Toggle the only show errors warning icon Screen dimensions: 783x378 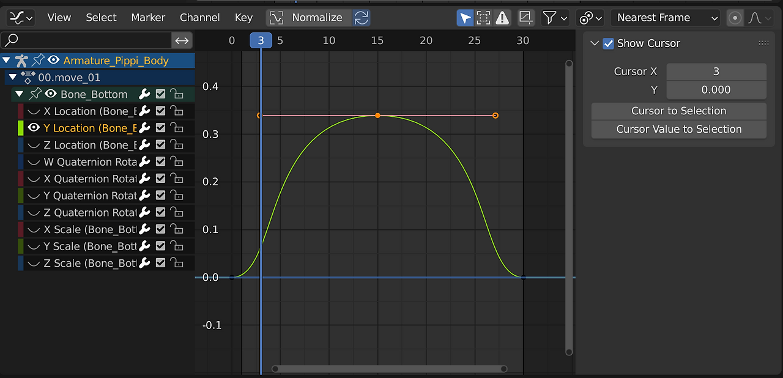coord(502,18)
